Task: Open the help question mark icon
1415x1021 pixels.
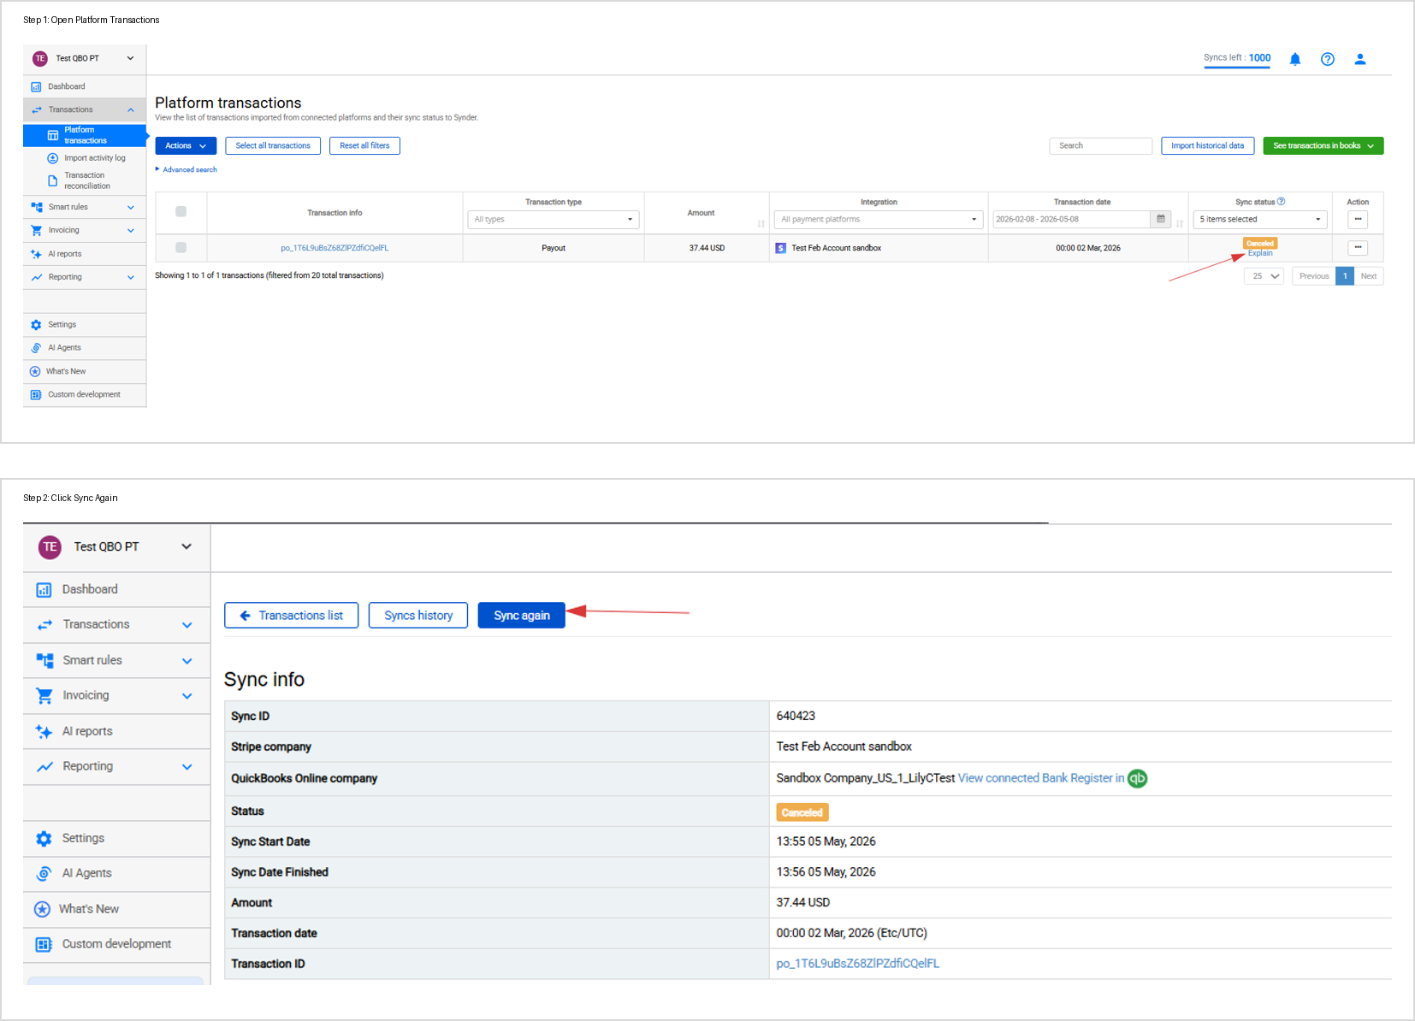Action: pyautogui.click(x=1327, y=59)
